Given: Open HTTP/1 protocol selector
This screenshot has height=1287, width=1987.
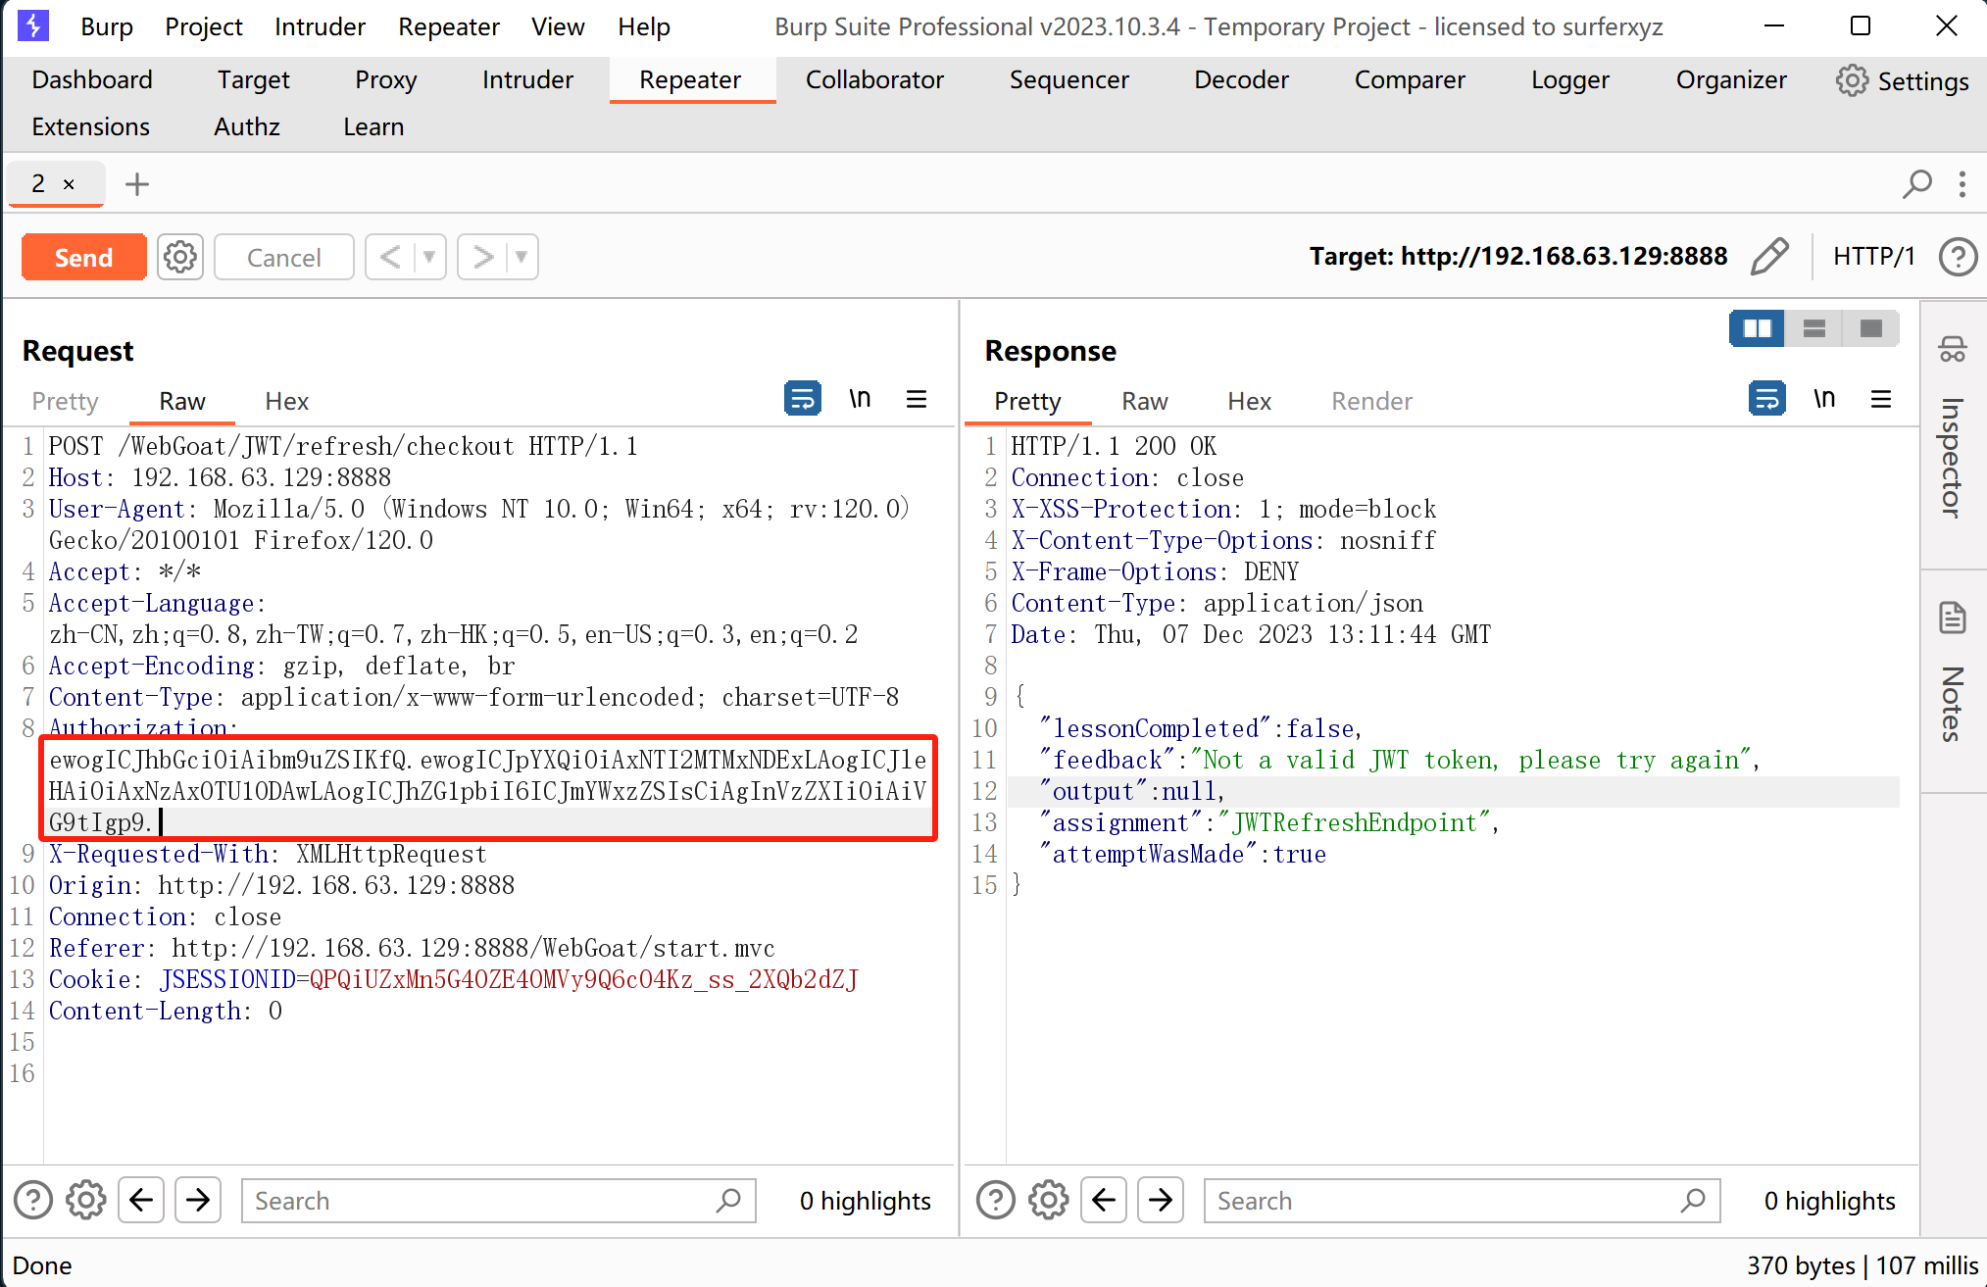Looking at the screenshot, I should [x=1874, y=257].
